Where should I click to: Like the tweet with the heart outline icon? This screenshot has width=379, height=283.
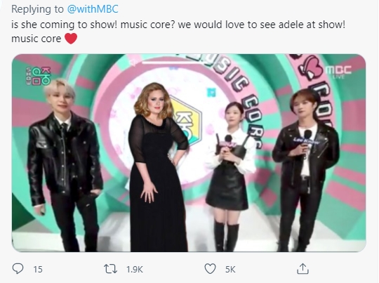(x=210, y=269)
